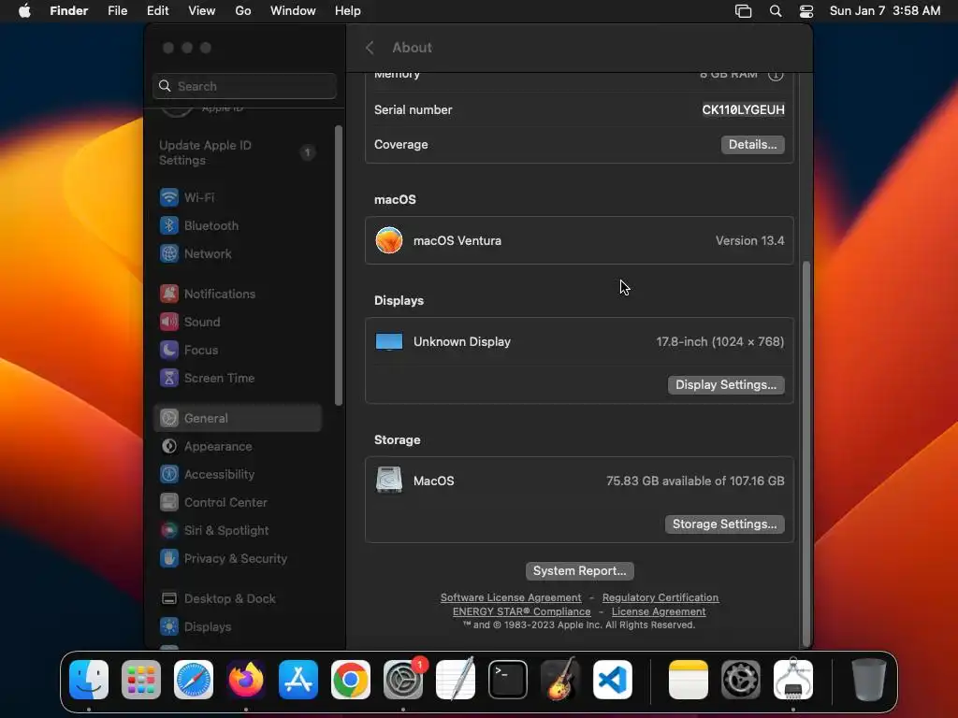This screenshot has width=958, height=718.
Task: Open Notes from the Dock
Action: 688,680
